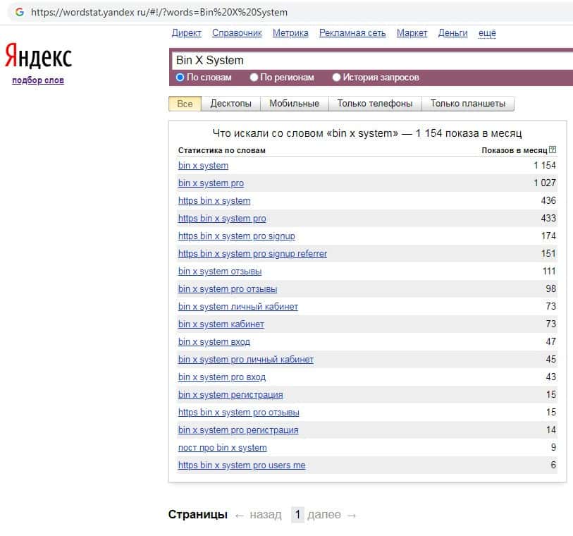This screenshot has height=536, width=573.
Task: Switch to the Все tab
Action: [x=185, y=104]
